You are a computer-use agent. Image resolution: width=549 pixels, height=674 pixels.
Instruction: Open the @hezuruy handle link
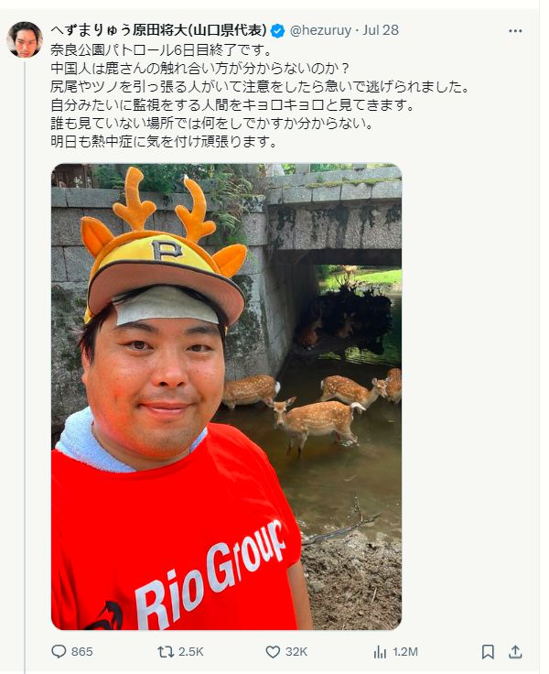[320, 30]
